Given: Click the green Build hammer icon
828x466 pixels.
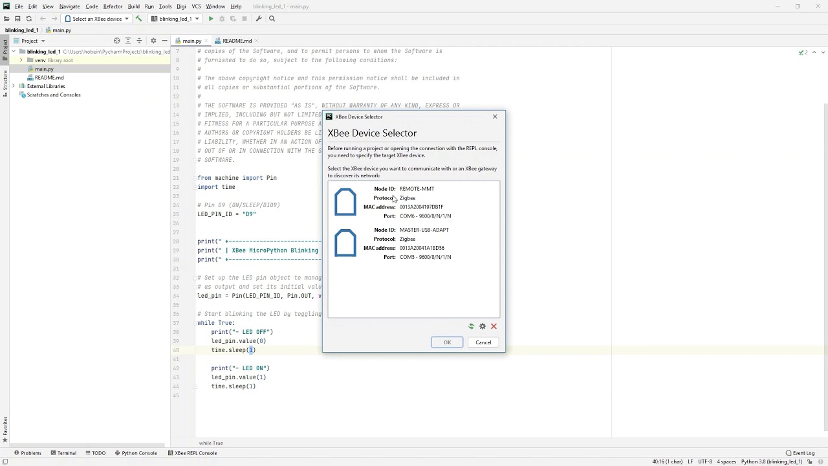Looking at the screenshot, I should click(138, 19).
